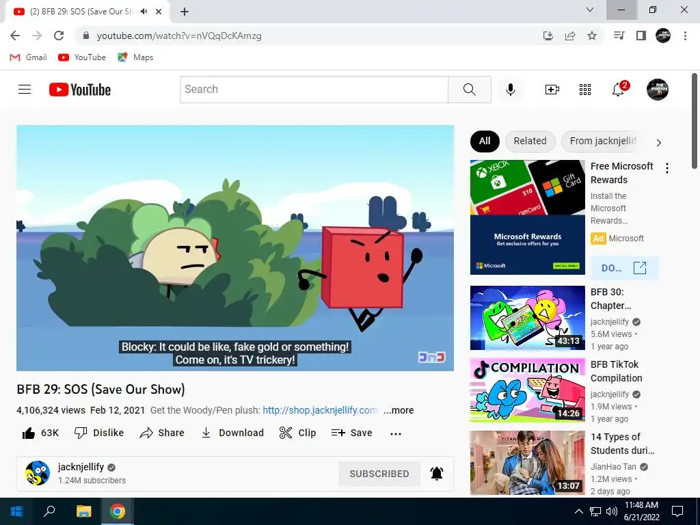Open File Explorer from the taskbar
Viewport: 700px width, 525px height.
coord(83,511)
